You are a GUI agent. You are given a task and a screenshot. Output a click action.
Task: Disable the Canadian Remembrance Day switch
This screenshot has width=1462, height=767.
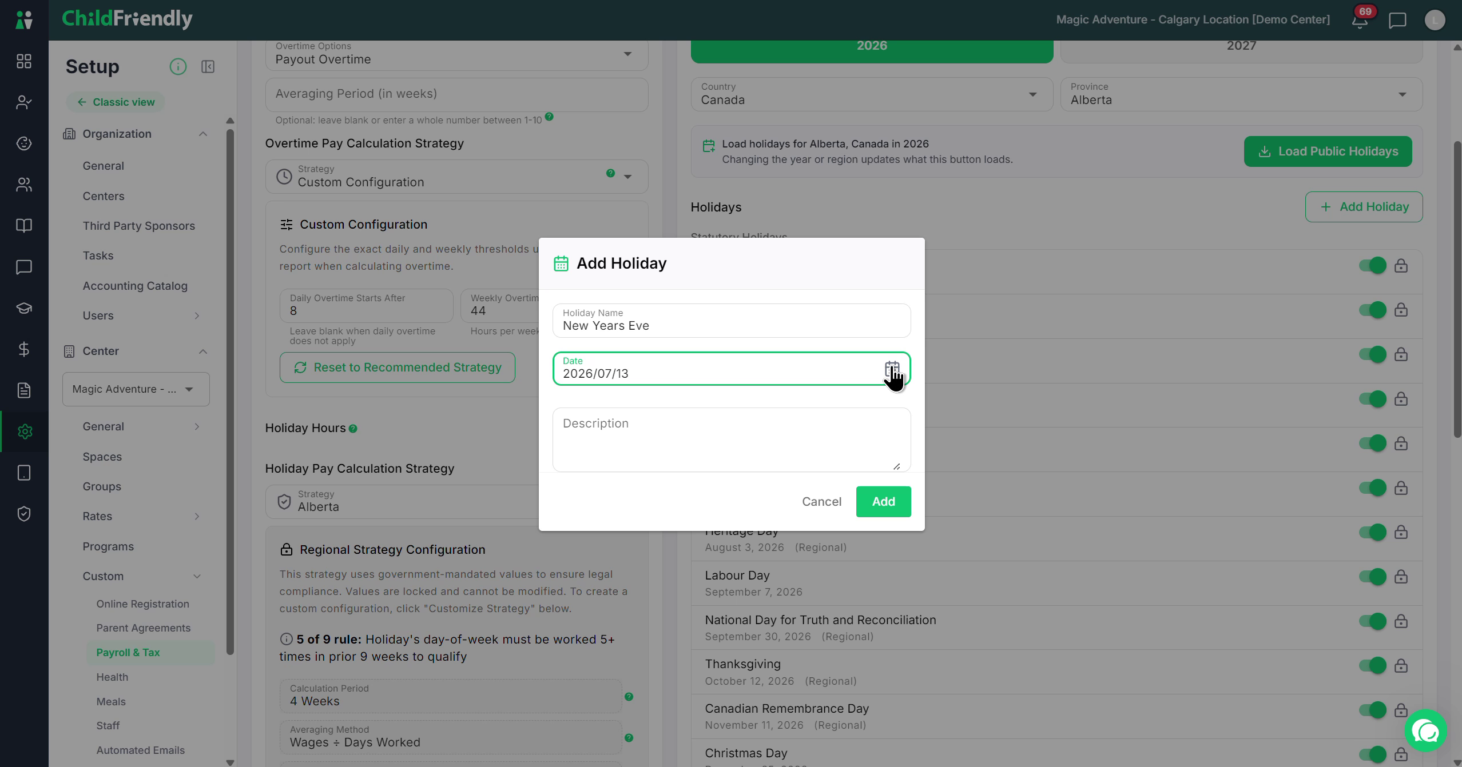tap(1372, 710)
